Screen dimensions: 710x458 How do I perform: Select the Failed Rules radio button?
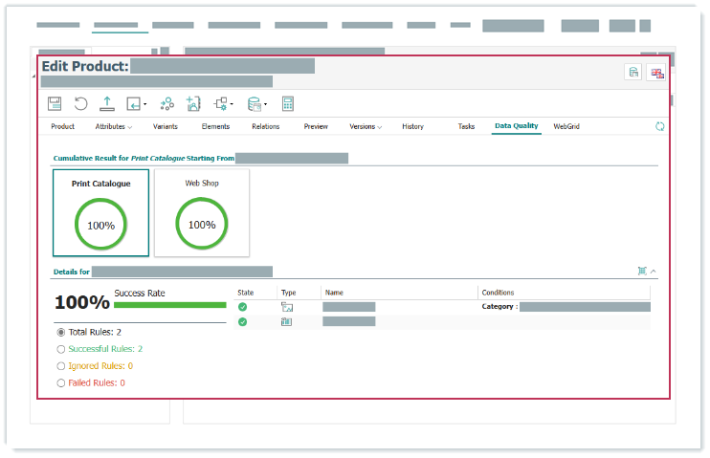coord(61,382)
